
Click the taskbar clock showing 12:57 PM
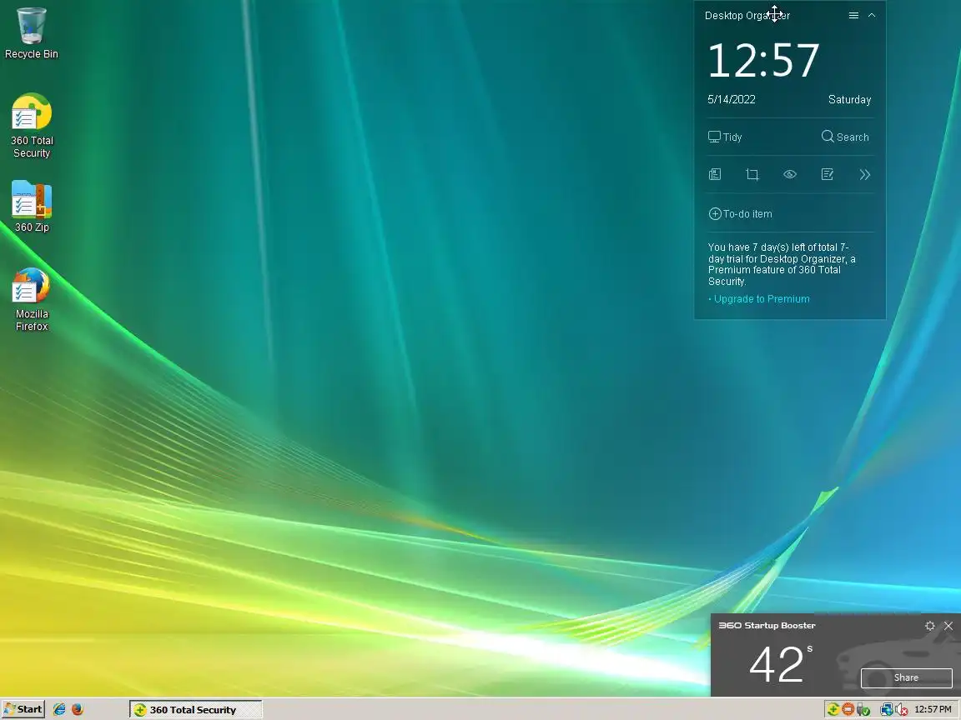pos(933,710)
